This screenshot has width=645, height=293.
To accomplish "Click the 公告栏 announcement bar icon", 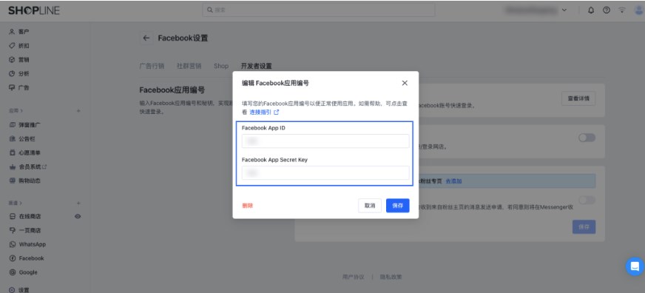I will (12, 138).
